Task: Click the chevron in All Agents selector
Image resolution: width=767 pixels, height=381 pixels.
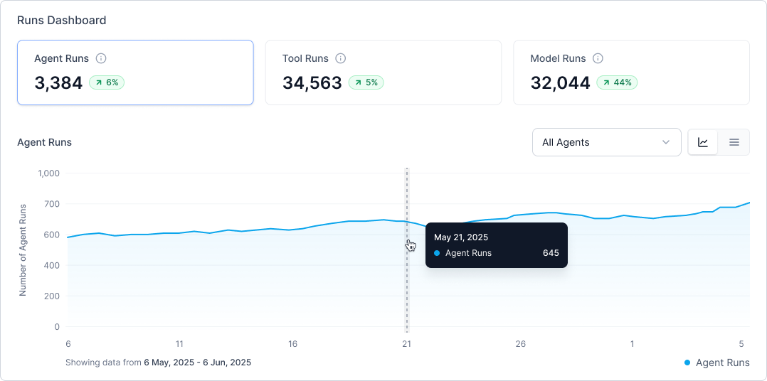Action: coord(666,142)
